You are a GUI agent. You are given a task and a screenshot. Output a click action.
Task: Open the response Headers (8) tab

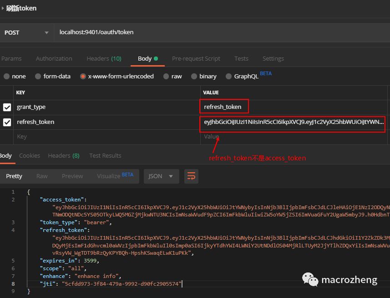pyautogui.click(x=64, y=156)
